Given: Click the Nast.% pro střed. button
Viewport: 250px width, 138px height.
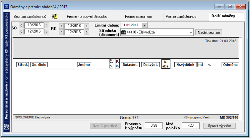Looking at the screenshot, I should (x=105, y=126).
